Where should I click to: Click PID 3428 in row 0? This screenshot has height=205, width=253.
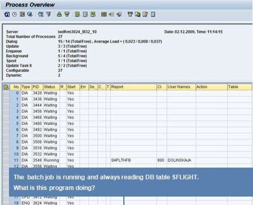click(x=37, y=93)
